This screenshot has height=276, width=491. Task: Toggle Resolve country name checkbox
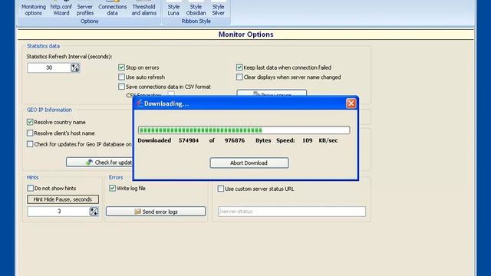tap(30, 122)
